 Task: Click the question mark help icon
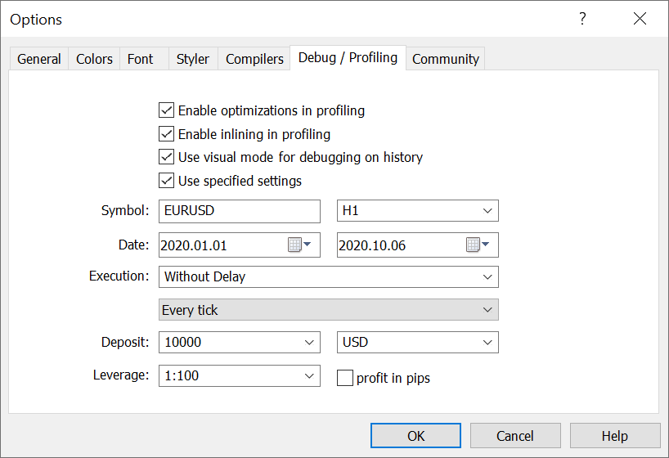tap(582, 20)
